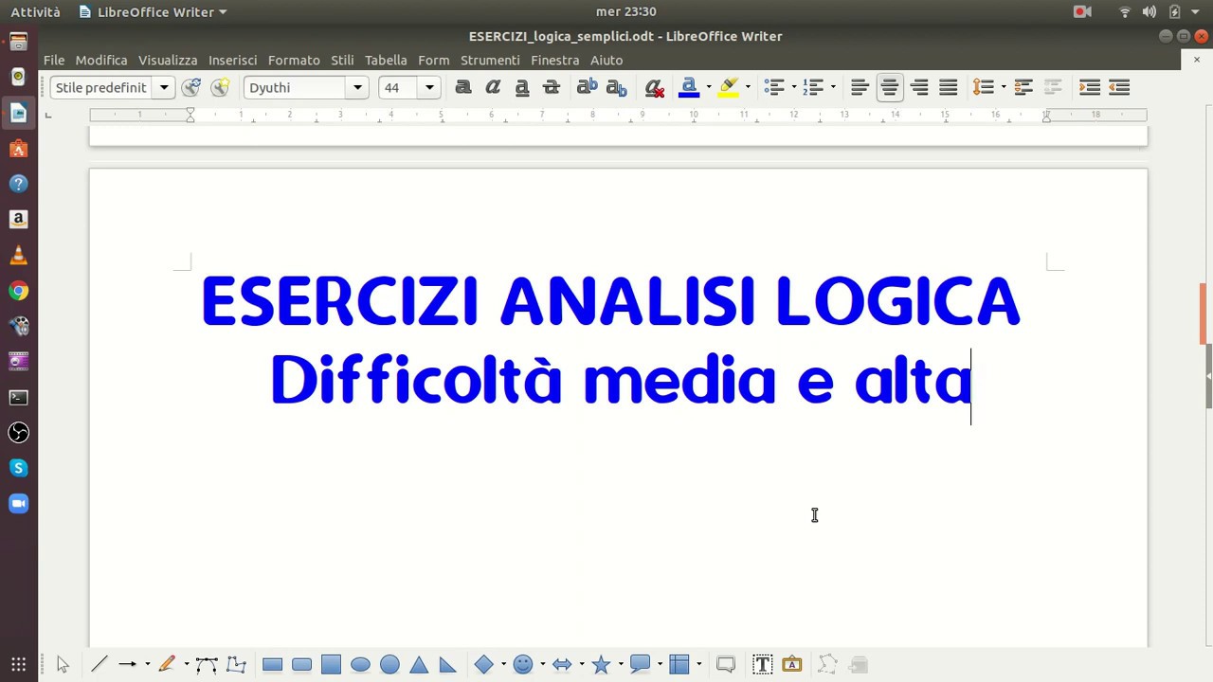The width and height of the screenshot is (1213, 682).
Task: Draw an isosceles triangle shape
Action: coord(419,664)
